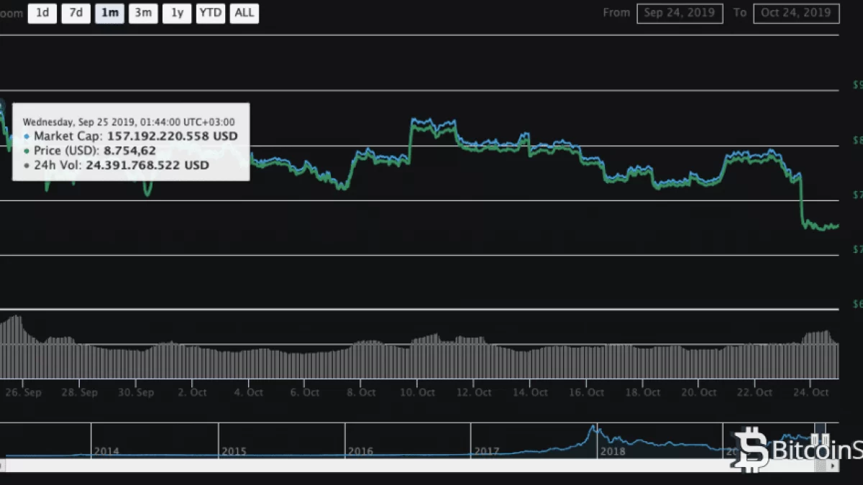The height and width of the screenshot is (485, 863).
Task: Click the 2014 mark in navigator timeline
Action: coord(106,451)
